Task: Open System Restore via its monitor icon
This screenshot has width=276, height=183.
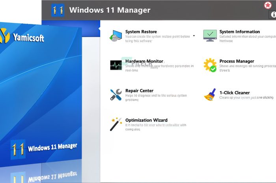Action: 116,36
